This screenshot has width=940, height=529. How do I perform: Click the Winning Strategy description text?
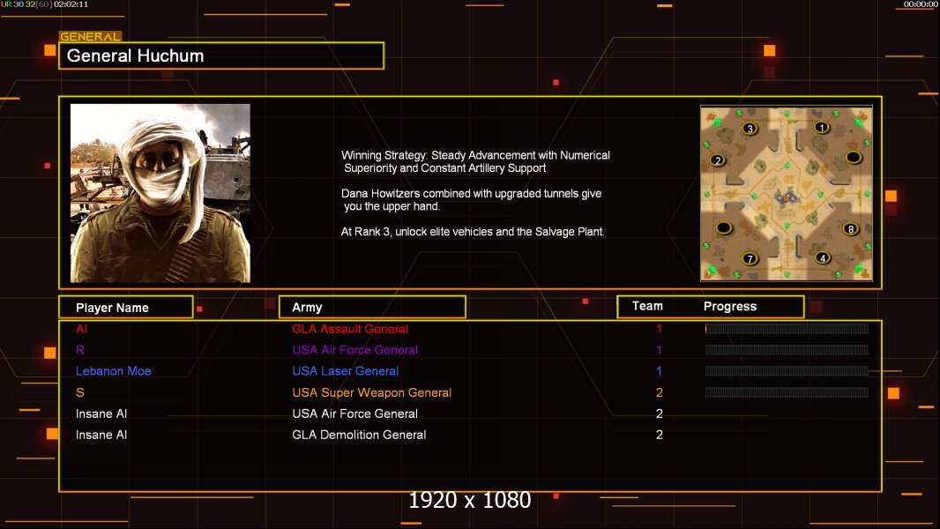pyautogui.click(x=475, y=161)
